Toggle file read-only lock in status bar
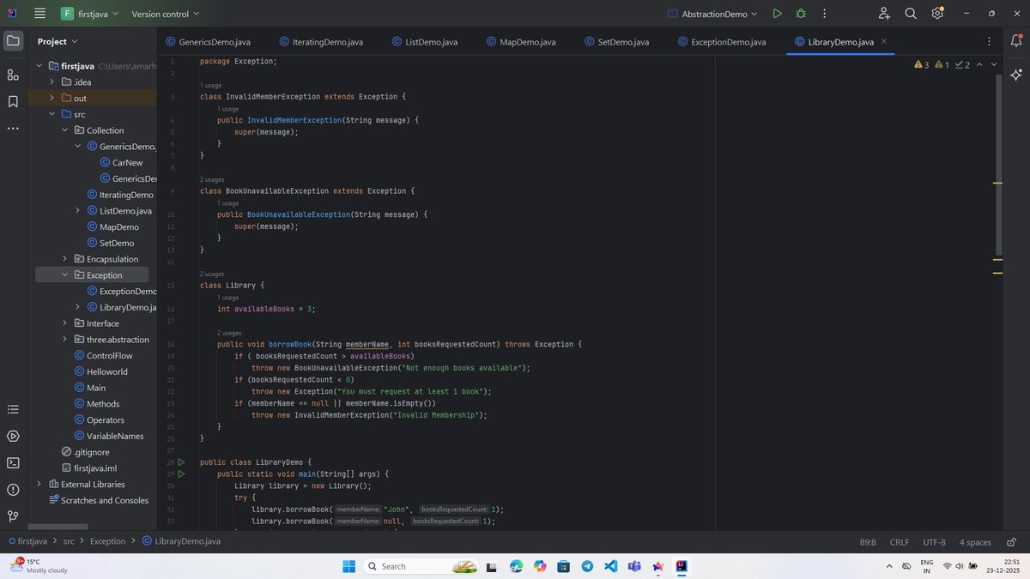The image size is (1030, 579). [x=1013, y=542]
